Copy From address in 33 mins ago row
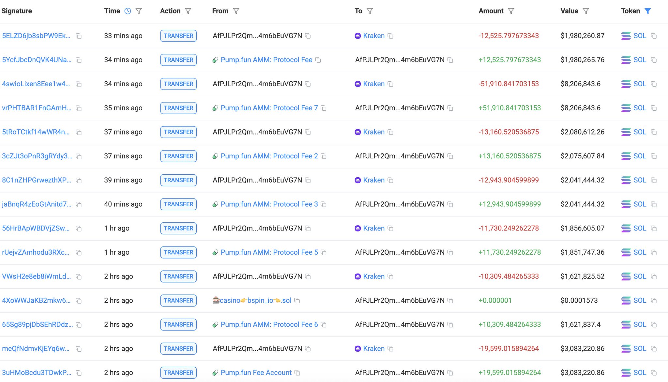Viewport: 668px width, 382px height. [308, 36]
